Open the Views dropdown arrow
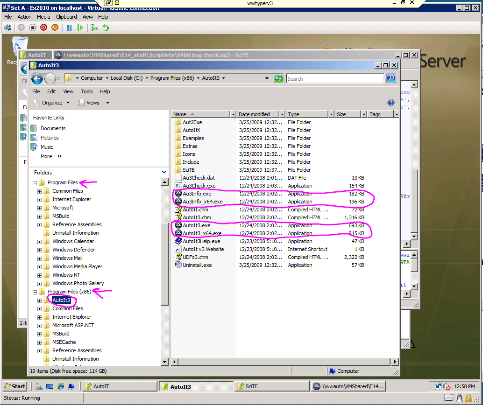Screen dimensions: 483x405 (x=107, y=103)
